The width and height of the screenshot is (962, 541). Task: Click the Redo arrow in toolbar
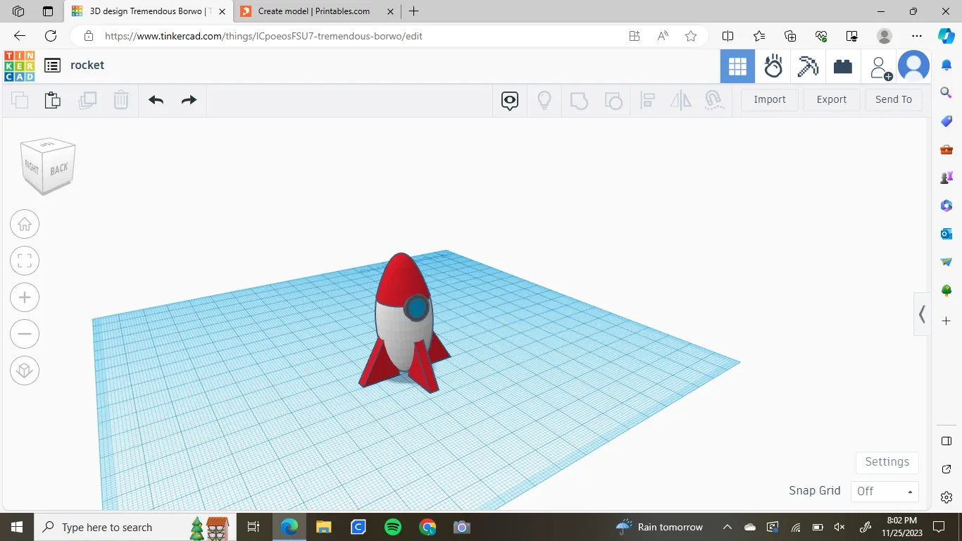(x=189, y=100)
